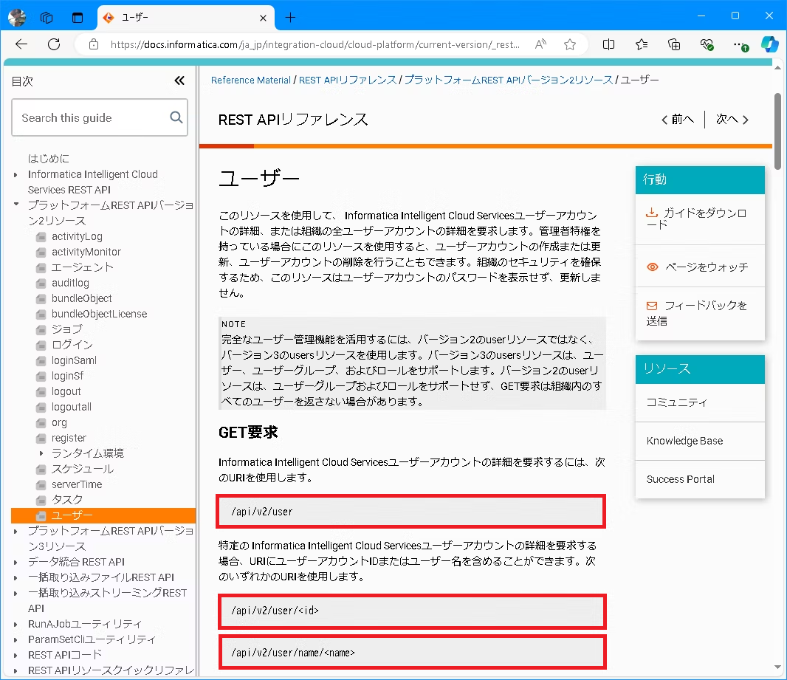
Task: View site information lock icon
Action: click(x=93, y=44)
